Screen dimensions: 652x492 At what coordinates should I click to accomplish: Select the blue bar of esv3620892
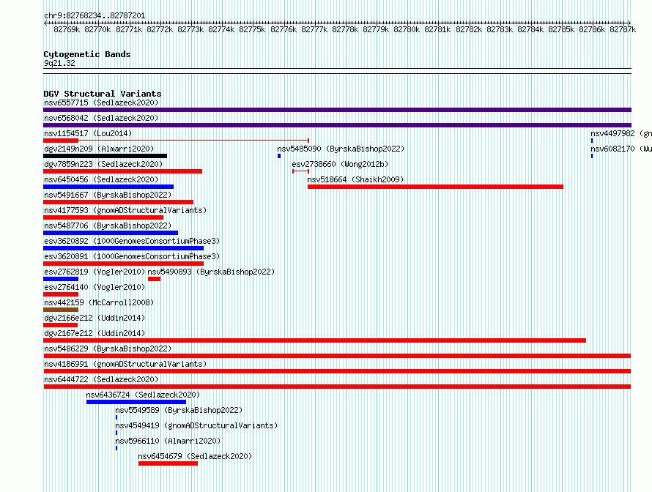click(x=124, y=248)
